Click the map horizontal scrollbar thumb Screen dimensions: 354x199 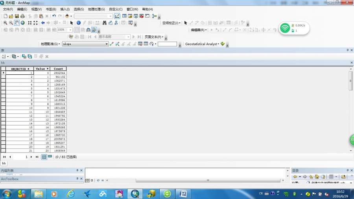tap(208, 180)
